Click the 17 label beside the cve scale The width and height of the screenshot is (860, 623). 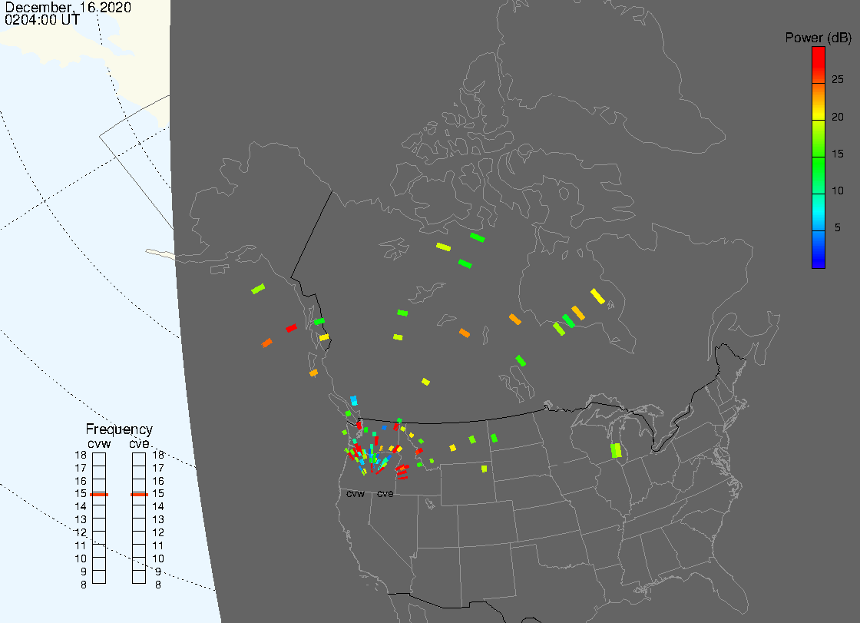point(158,469)
